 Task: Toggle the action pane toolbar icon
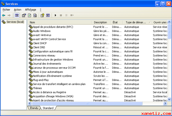[48, 15]
